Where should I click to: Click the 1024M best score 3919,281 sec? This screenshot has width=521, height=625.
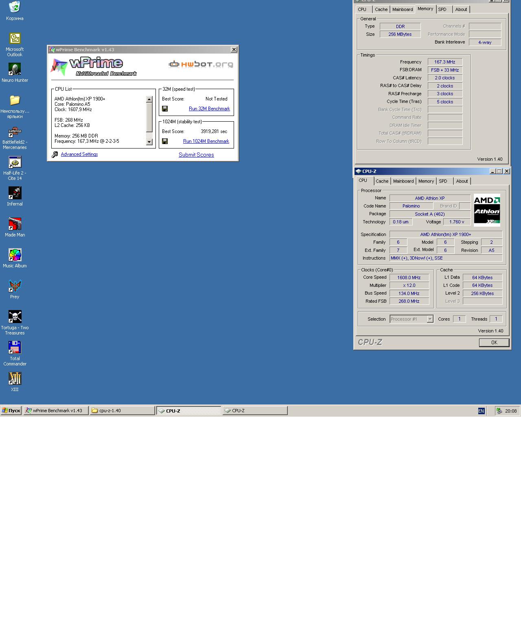click(214, 131)
